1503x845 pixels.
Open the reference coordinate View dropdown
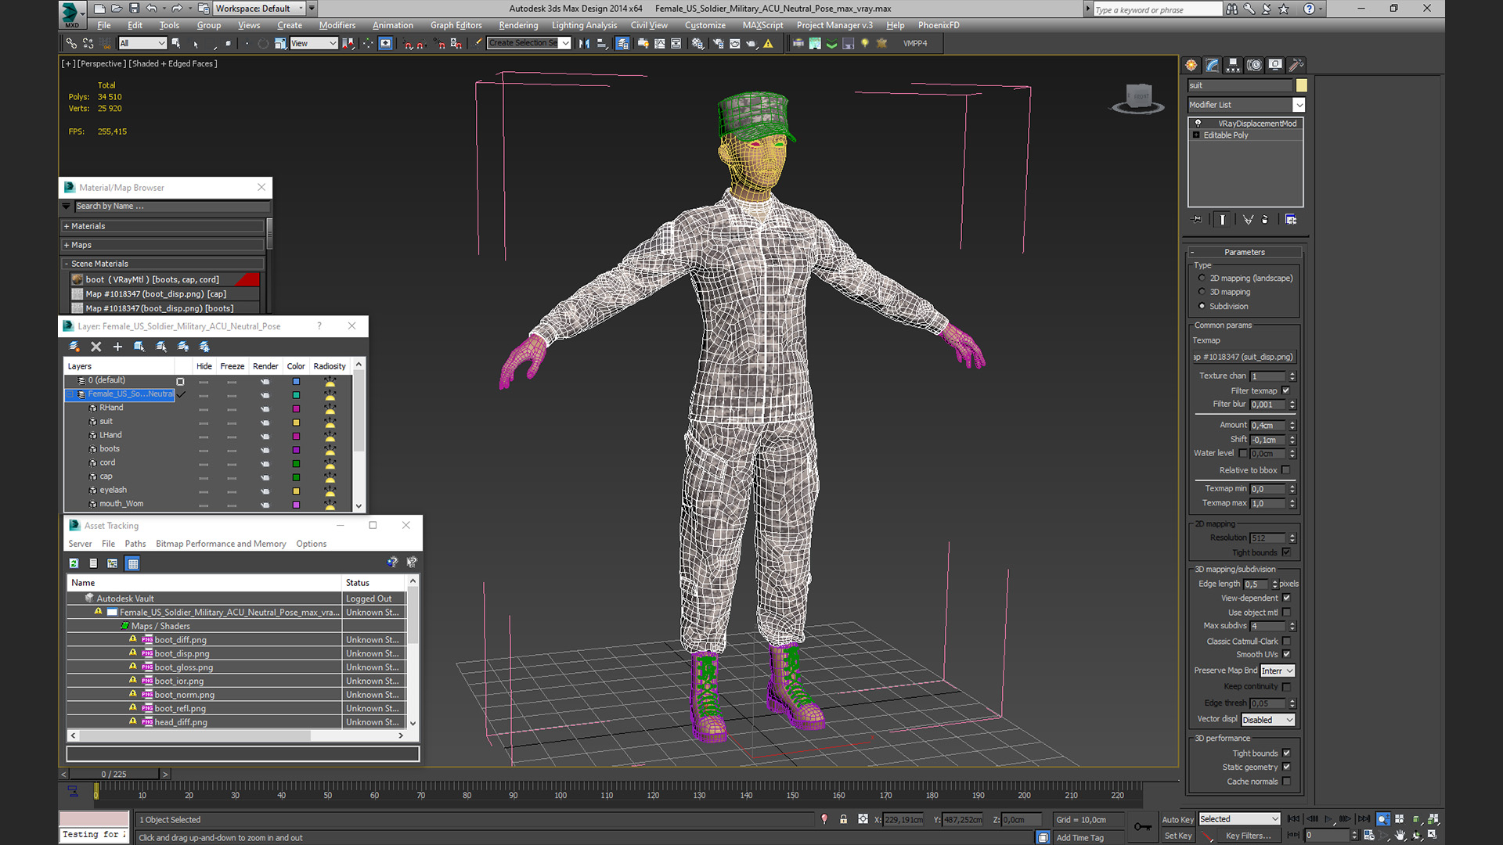point(313,44)
